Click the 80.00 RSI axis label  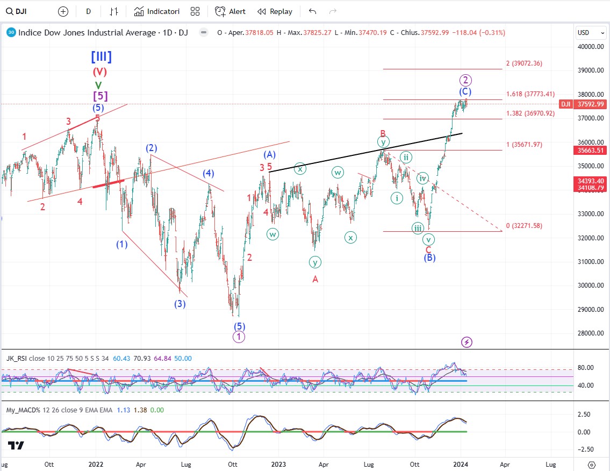pos(585,368)
